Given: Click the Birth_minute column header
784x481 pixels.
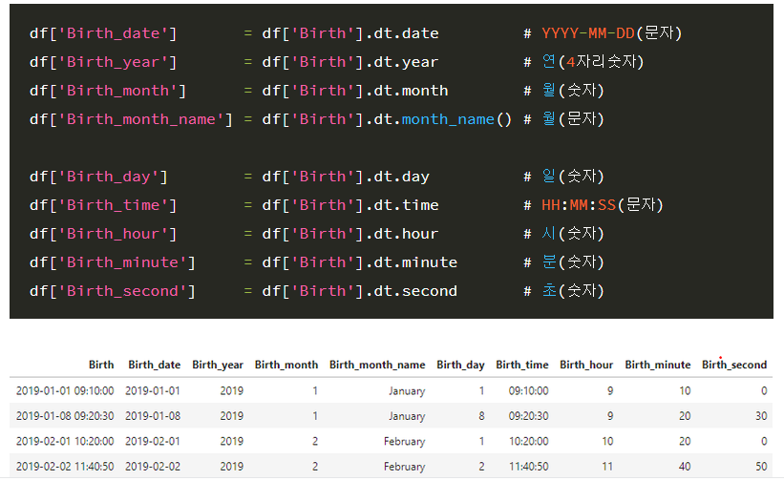Looking at the screenshot, I should (658, 366).
